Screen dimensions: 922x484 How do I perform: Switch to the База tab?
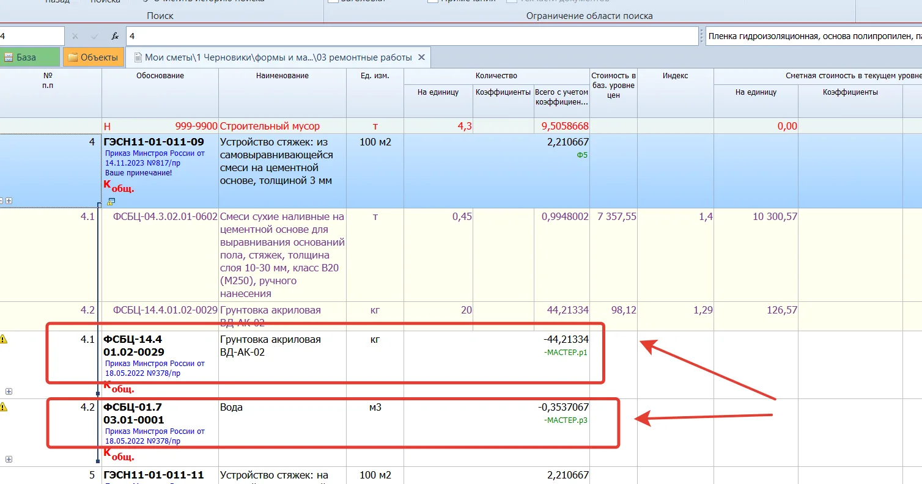(30, 57)
